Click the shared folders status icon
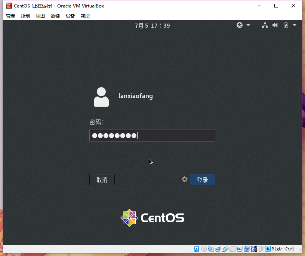This screenshot has width=305, height=256. coord(232,249)
